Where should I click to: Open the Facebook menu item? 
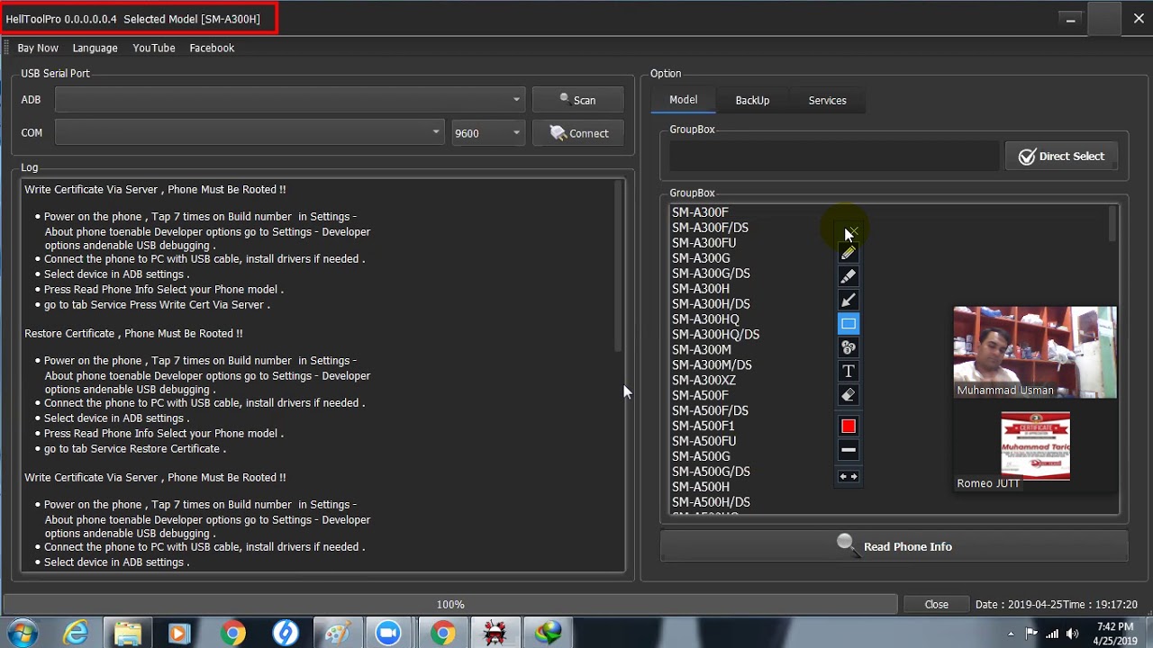click(x=212, y=48)
